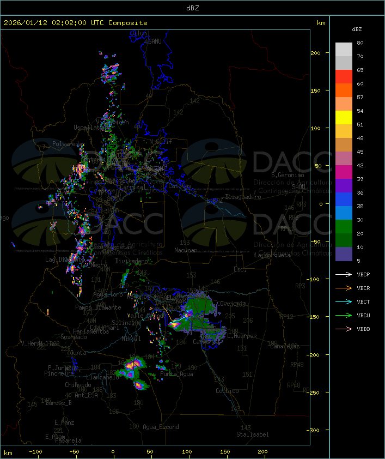Click the orange VBCR arrow icon
The width and height of the screenshot is (385, 459).
coord(344,288)
